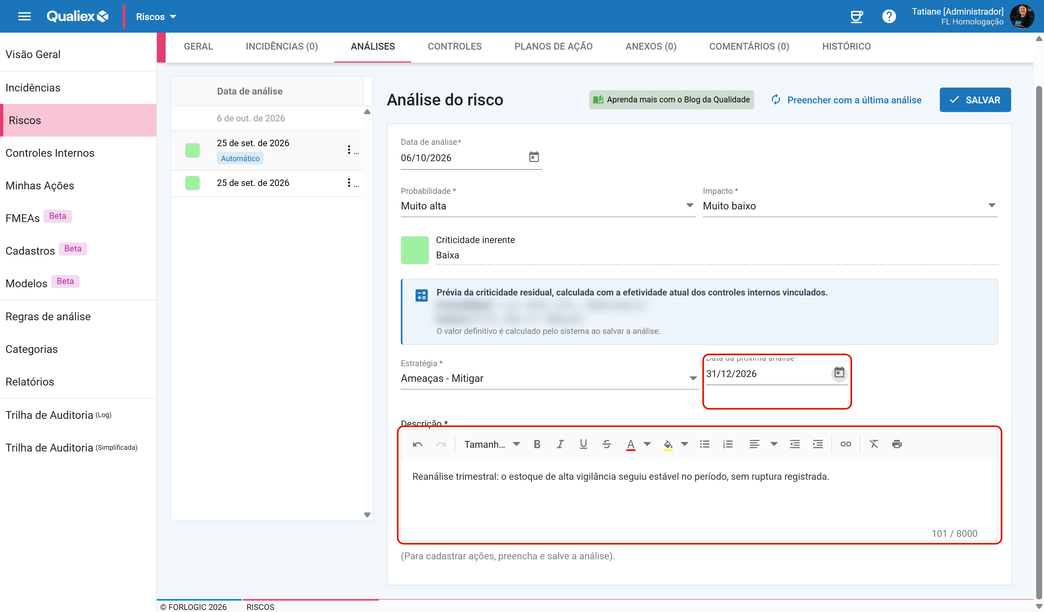
Task: Clear text formatting in description editor
Action: [874, 444]
